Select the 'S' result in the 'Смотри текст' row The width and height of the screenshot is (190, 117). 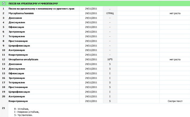tap(110, 101)
